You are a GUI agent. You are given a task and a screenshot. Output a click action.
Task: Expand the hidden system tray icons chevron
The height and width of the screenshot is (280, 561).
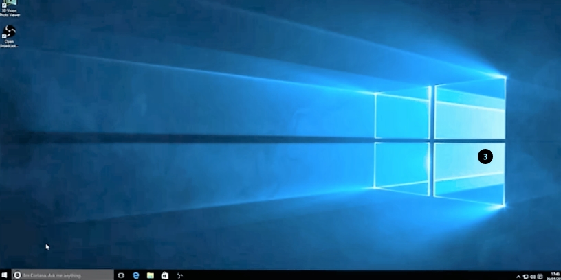point(518,276)
